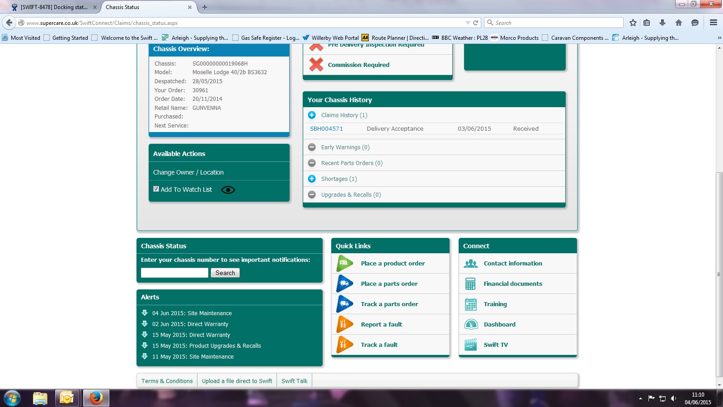Expand the Early Warnings section

(312, 147)
